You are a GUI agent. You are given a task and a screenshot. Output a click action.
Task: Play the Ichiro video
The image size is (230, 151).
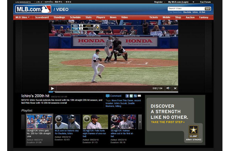pos(52,88)
